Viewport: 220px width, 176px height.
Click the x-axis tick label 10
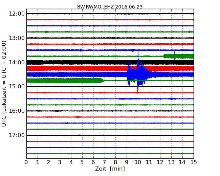pos(138,162)
